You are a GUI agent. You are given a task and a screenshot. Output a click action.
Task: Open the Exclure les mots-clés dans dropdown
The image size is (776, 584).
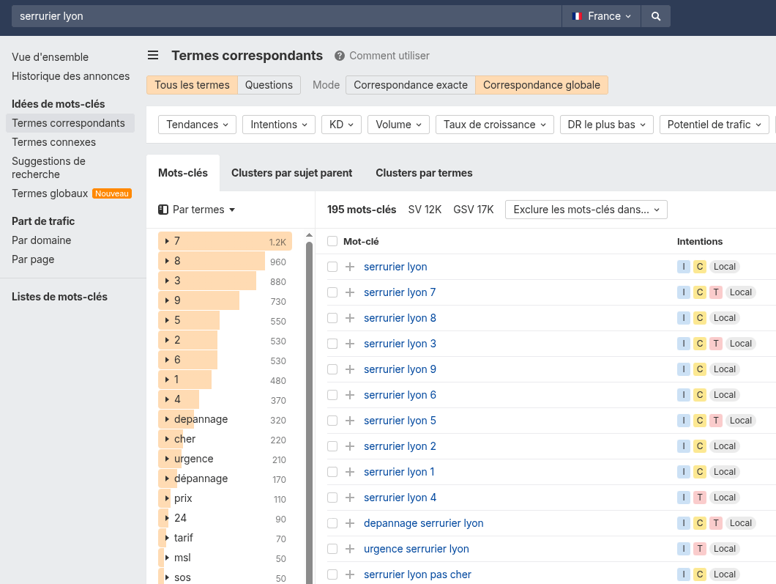[586, 209]
